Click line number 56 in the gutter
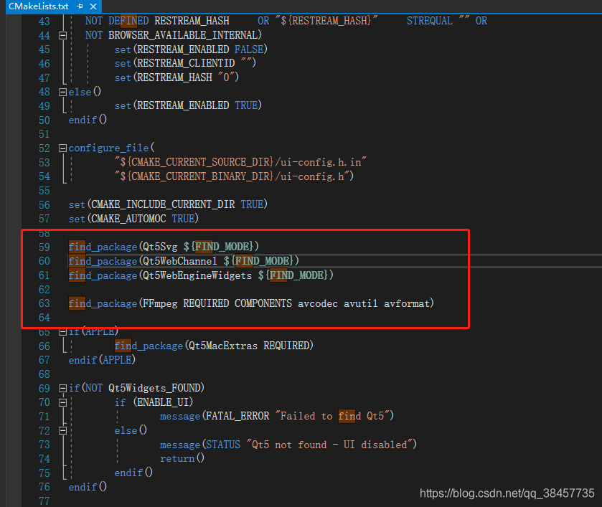Screen dimensions: 602x507 point(44,204)
